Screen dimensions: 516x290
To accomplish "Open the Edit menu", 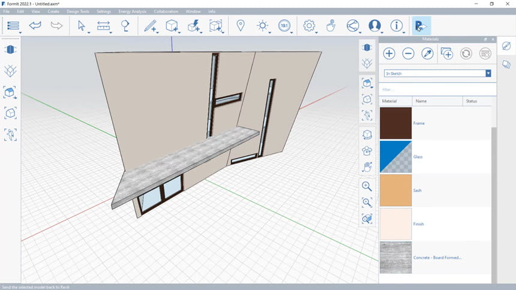I will click(x=20, y=11).
